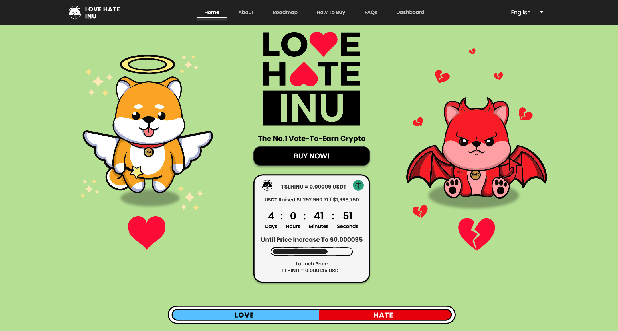The width and height of the screenshot is (618, 331).
Task: Expand the English language dropdown
Action: [x=527, y=12]
